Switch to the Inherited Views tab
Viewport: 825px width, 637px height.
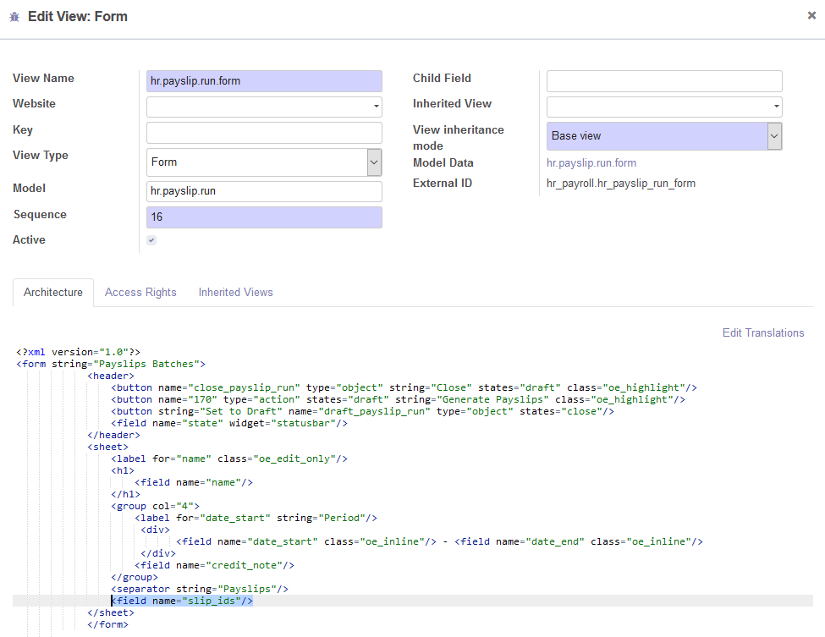pos(236,293)
